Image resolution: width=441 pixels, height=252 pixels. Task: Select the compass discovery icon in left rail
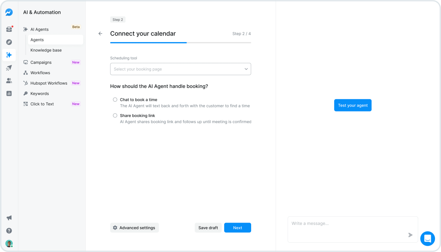(9, 42)
